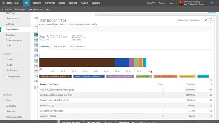Image resolution: width=219 pixels, height=123 pixels.
Task: Open the Availability report
Action: click(x=11, y=106)
